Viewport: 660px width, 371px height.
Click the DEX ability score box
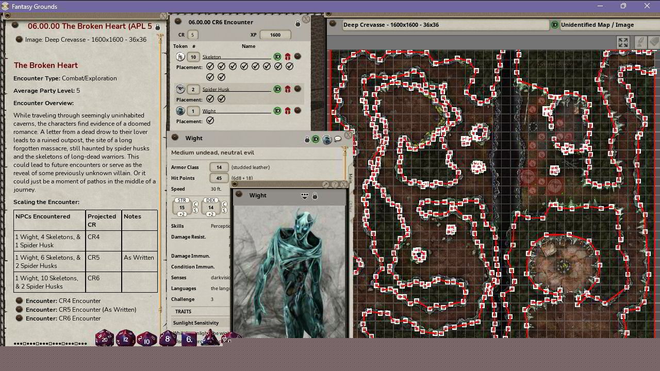(210, 207)
